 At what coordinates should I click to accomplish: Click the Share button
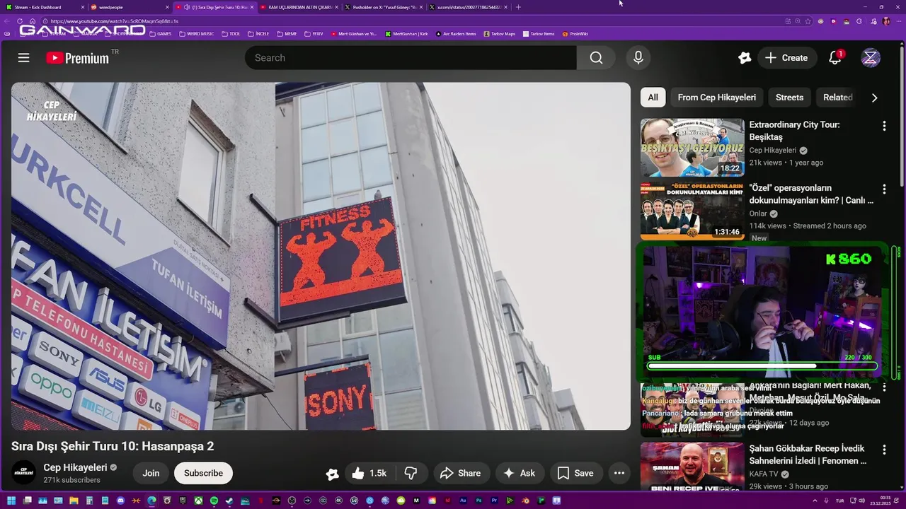click(x=461, y=473)
